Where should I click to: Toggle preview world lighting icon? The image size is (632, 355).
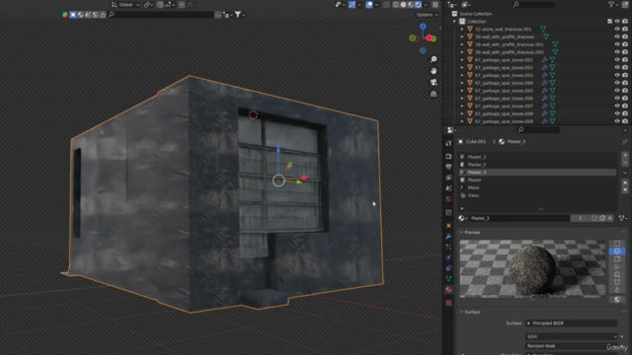[616, 300]
